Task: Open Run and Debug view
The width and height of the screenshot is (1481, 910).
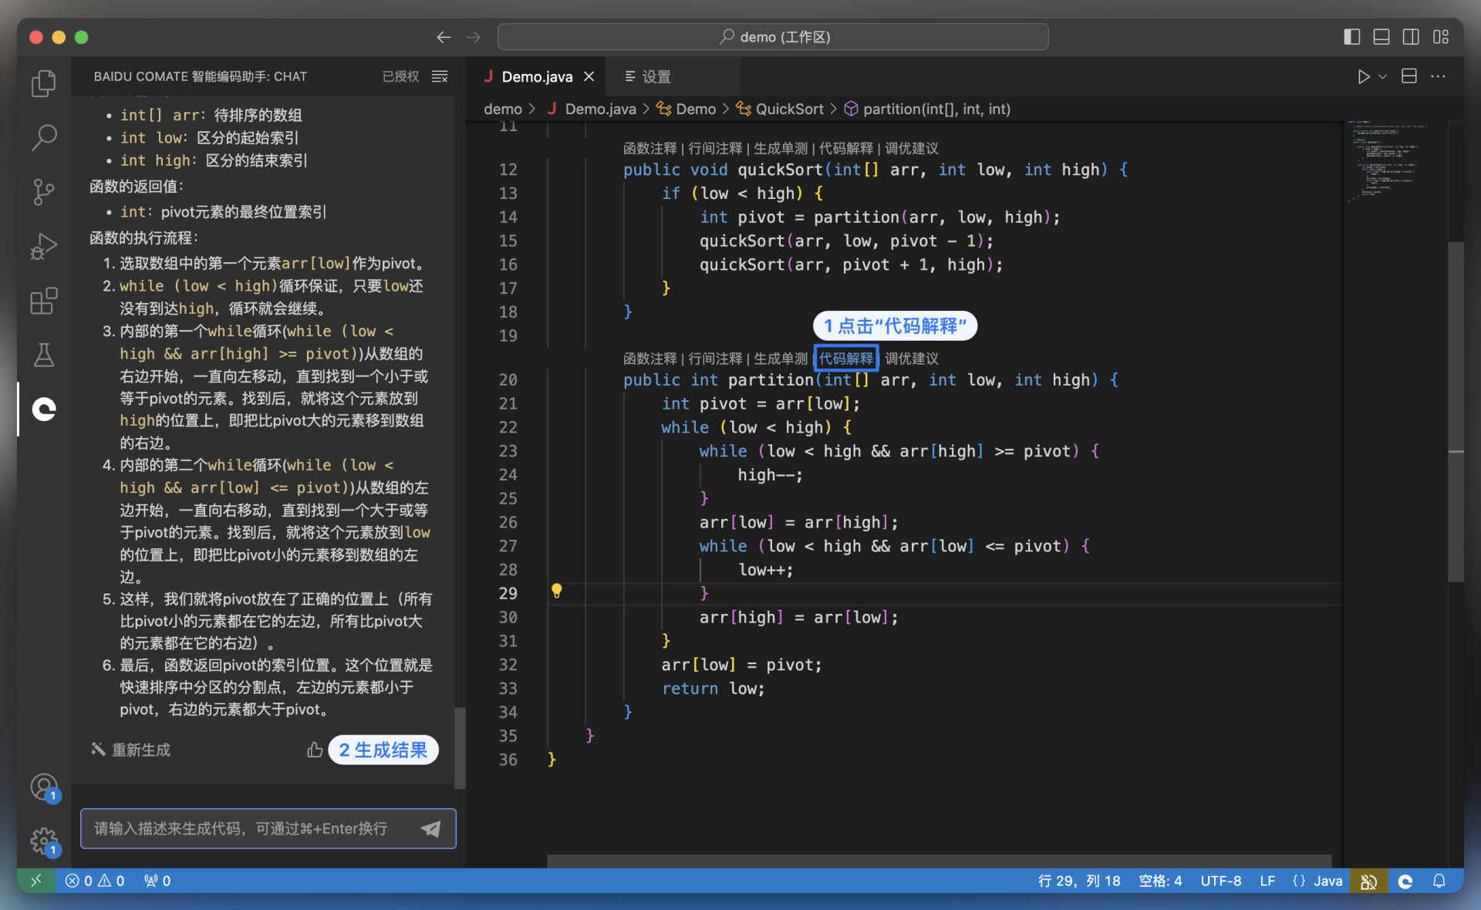Action: coord(44,247)
